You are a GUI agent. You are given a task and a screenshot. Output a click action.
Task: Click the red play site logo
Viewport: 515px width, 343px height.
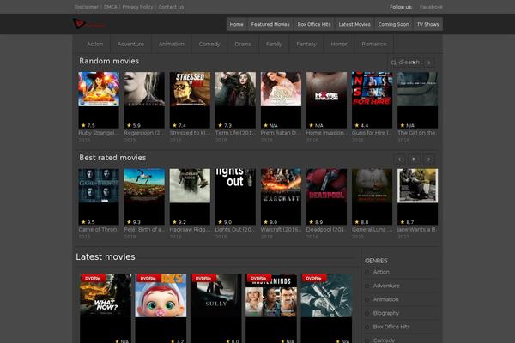(88, 24)
